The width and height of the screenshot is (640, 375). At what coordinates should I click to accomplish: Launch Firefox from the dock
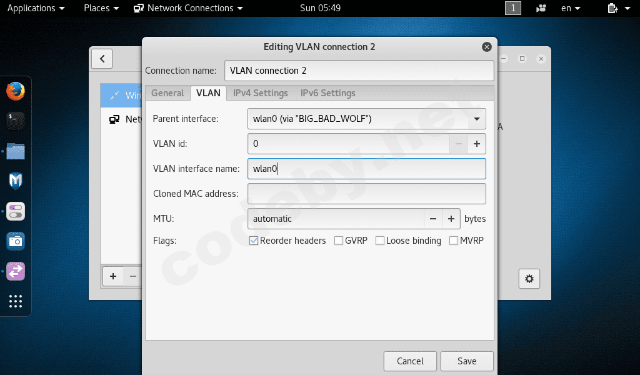[x=16, y=91]
